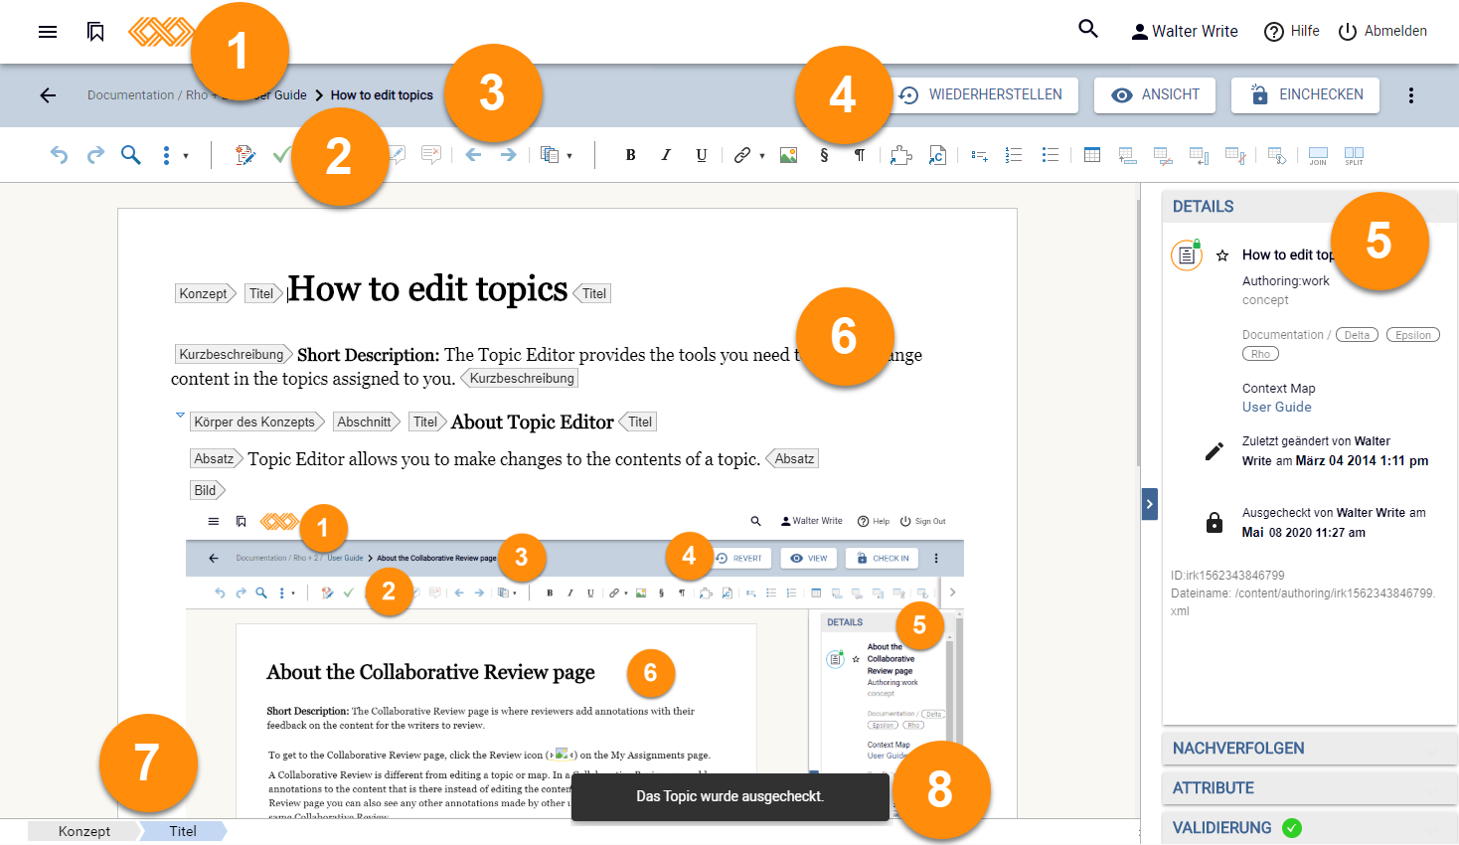Image resolution: width=1459 pixels, height=845 pixels.
Task: Go back using the left arrow
Action: coord(48,95)
